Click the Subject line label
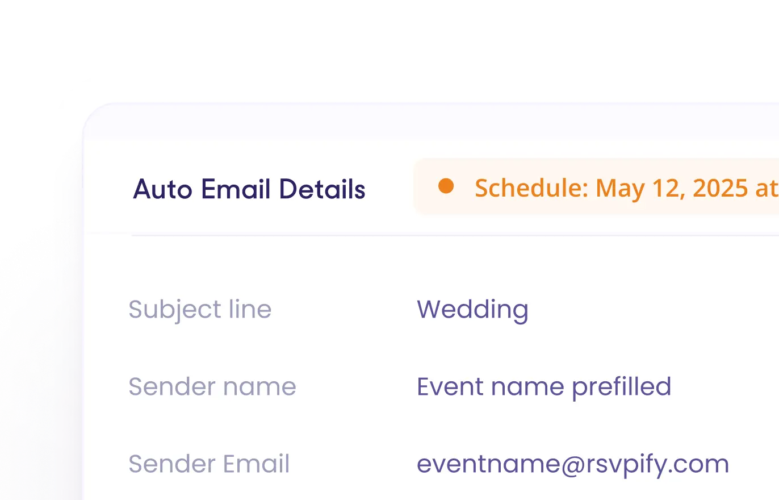779x500 pixels. (200, 310)
